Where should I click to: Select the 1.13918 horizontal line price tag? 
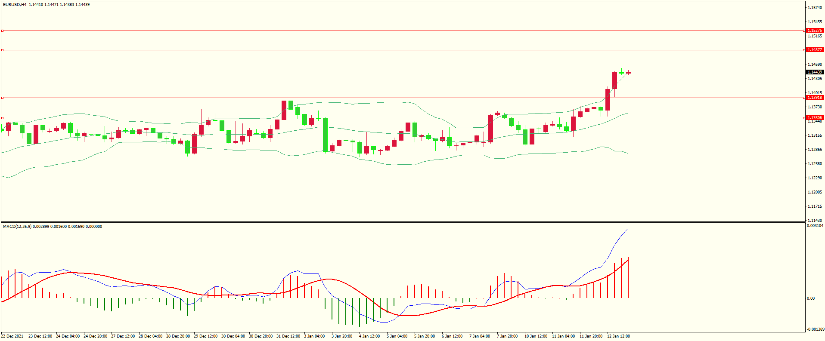click(815, 98)
